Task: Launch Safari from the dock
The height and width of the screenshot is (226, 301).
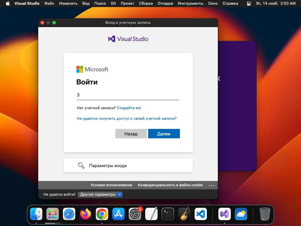Action: pyautogui.click(x=69, y=214)
